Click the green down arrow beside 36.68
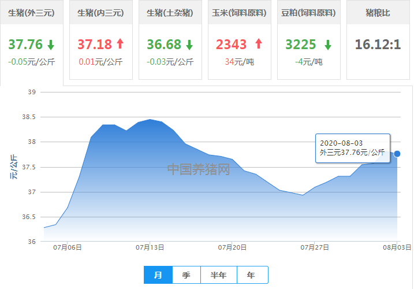Image resolution: width=414 pixels, height=289 pixels. [189, 45]
